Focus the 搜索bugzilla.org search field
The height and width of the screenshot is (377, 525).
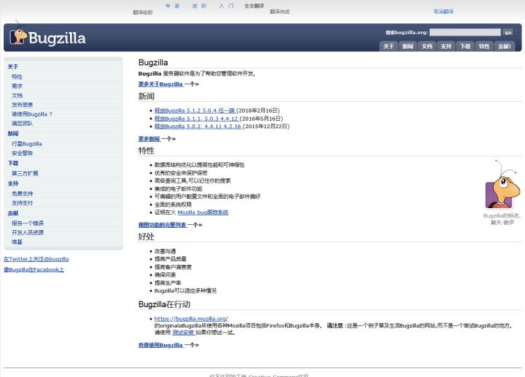click(465, 32)
